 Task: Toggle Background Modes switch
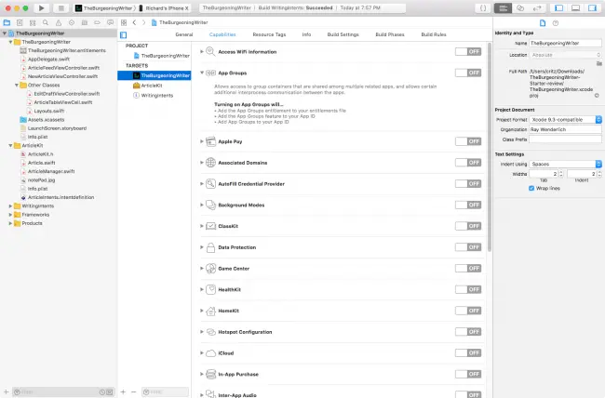click(468, 205)
